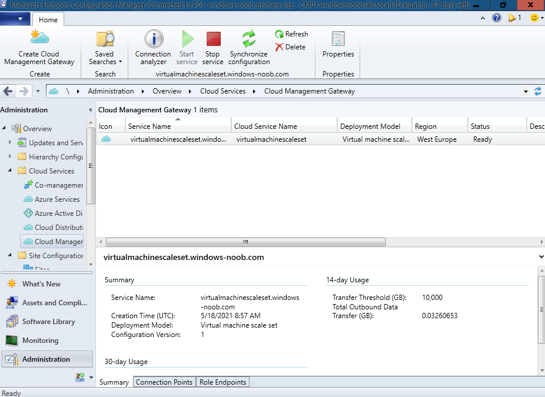Launch the Connection analyzer
545x397 pixels.
pyautogui.click(x=153, y=48)
